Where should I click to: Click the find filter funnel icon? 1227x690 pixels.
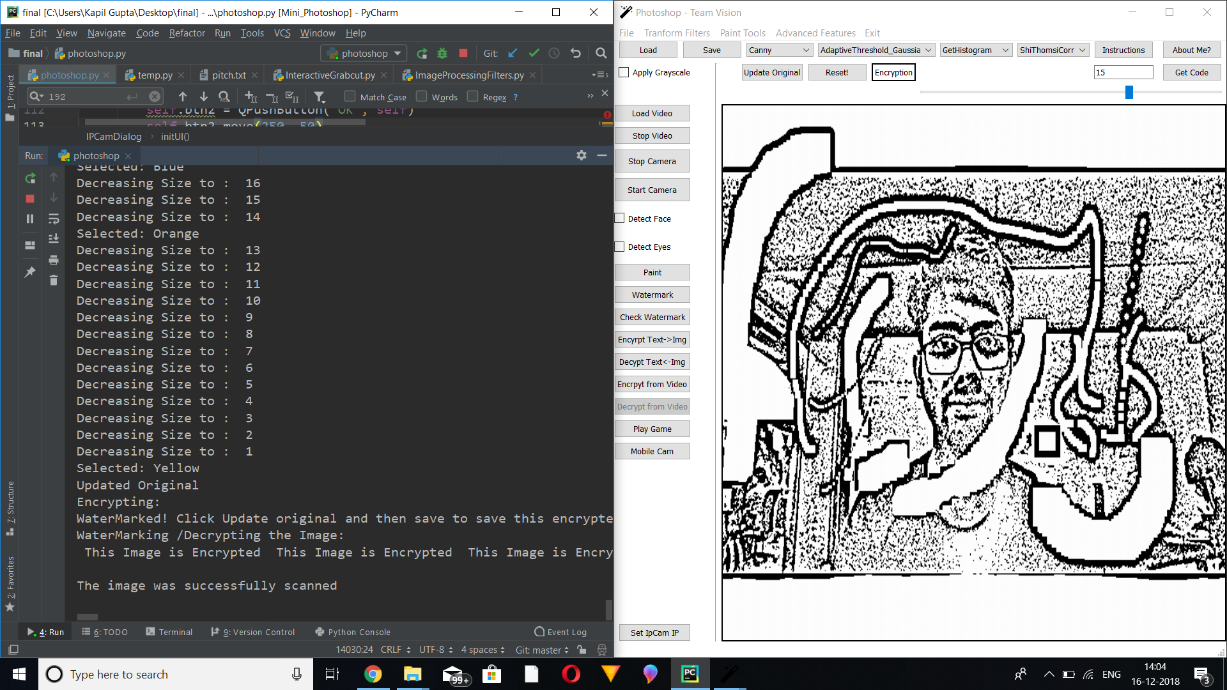click(x=320, y=97)
